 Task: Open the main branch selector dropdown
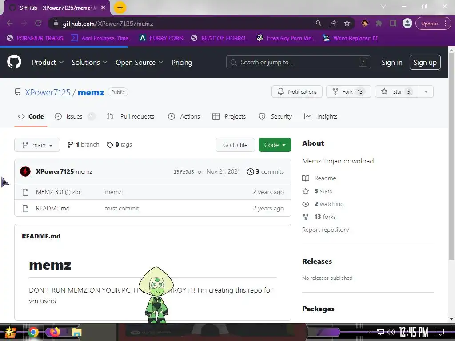pos(37,145)
